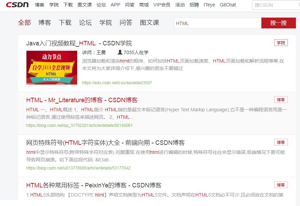The image size is (300, 206).
Task: Open 网页特殊符号(HTML字符实体)大全 article
Action: tap(92, 142)
